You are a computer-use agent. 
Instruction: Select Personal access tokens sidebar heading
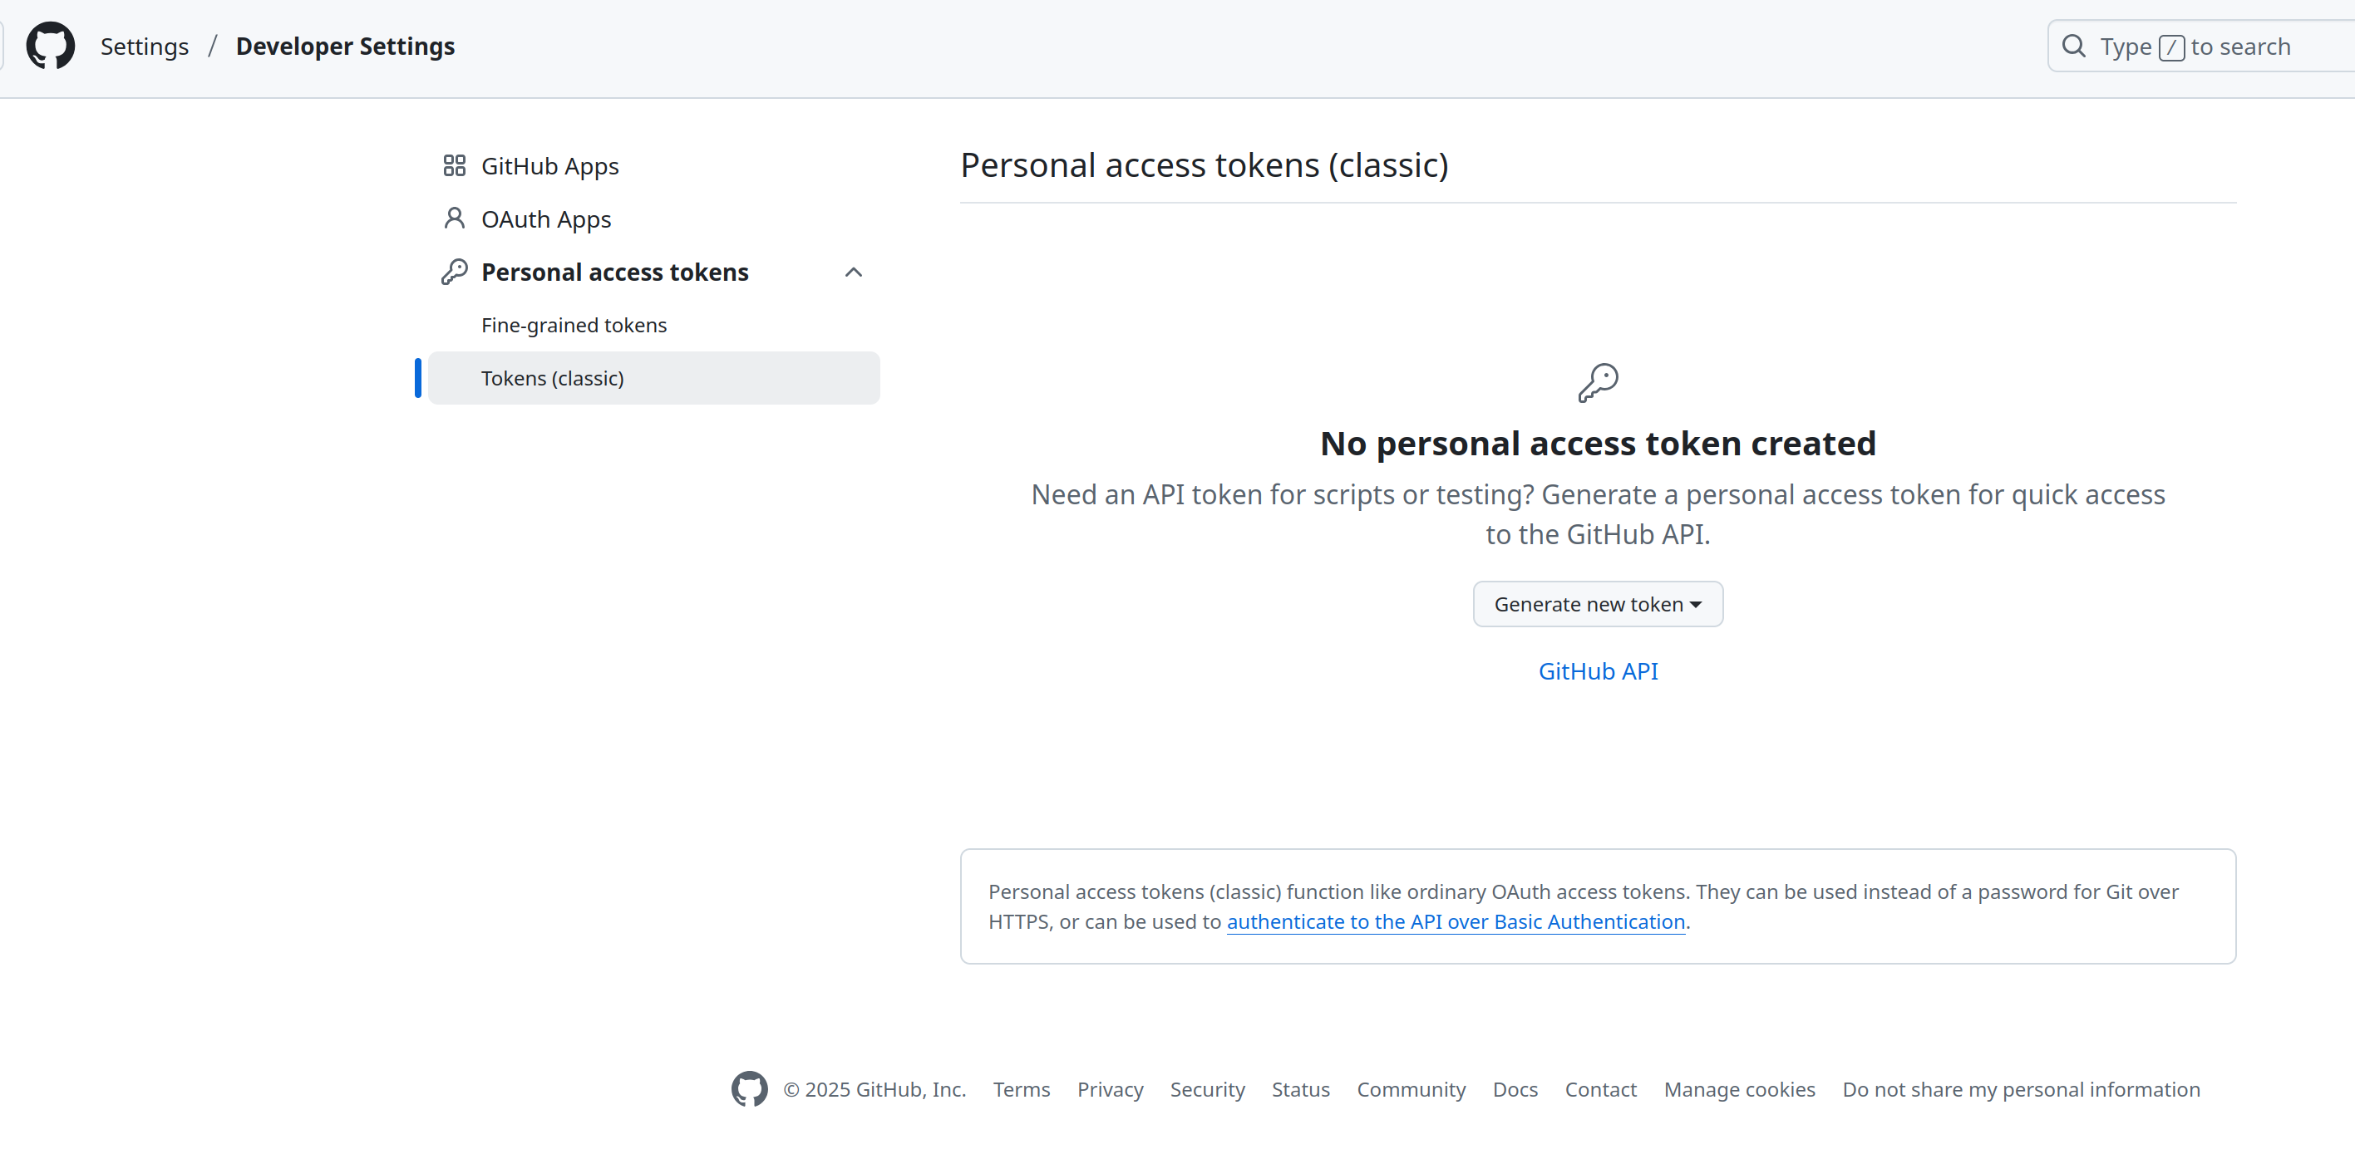(x=614, y=273)
